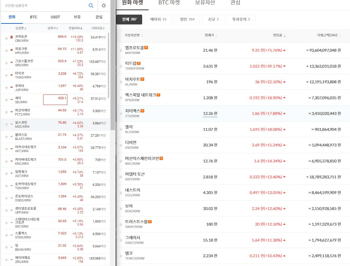Click the orange badge next to 맵프로토콜
The height and width of the screenshot is (266, 350).
click(146, 48)
